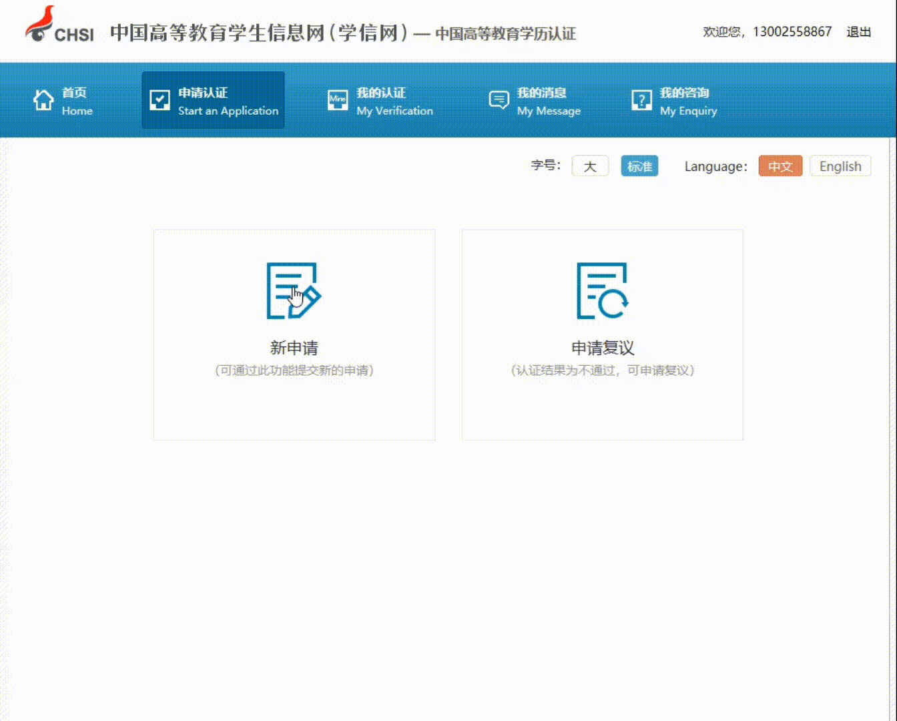This screenshot has width=897, height=721.
Task: Click the 字号 label
Action: click(x=546, y=166)
